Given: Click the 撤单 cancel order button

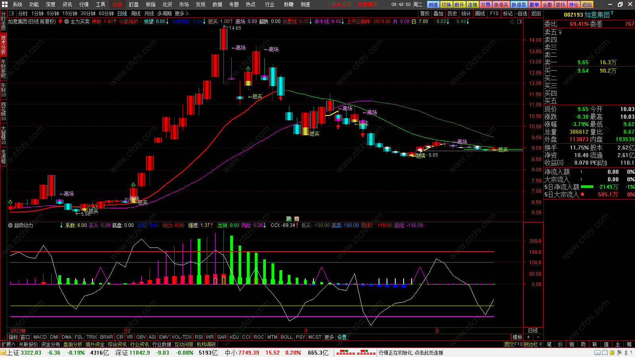Looking at the screenshot, I should tap(534, 5).
